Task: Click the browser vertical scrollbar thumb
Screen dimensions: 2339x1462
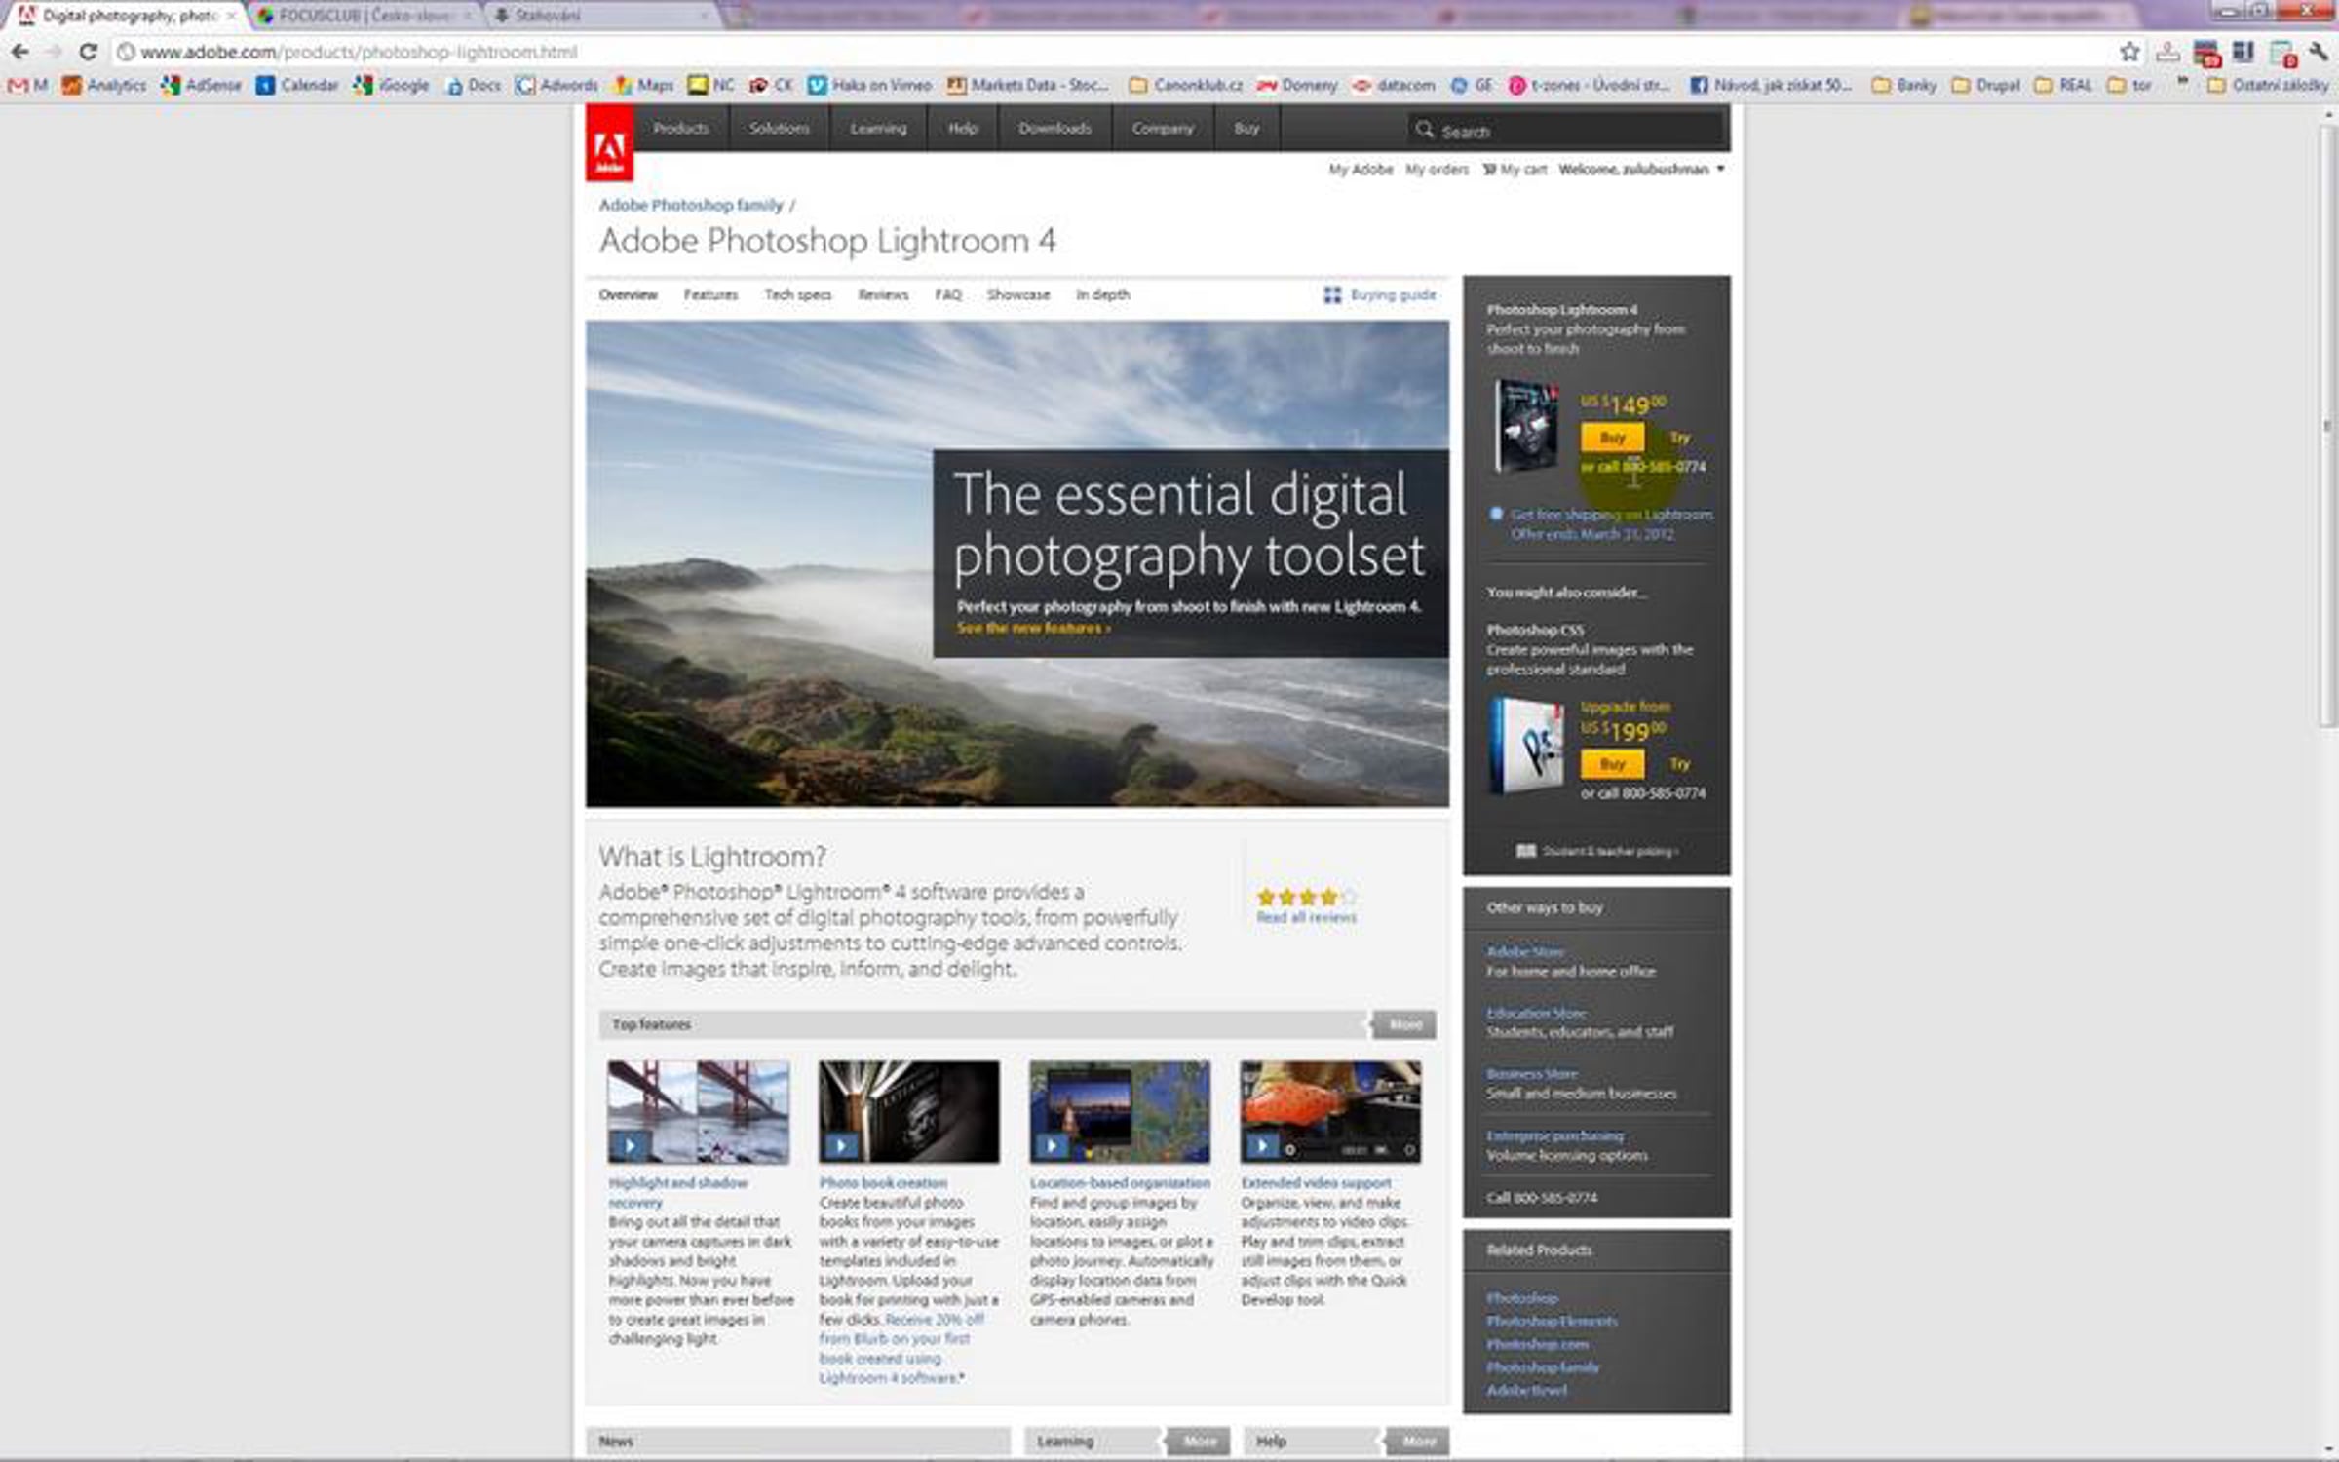Action: point(2328,424)
